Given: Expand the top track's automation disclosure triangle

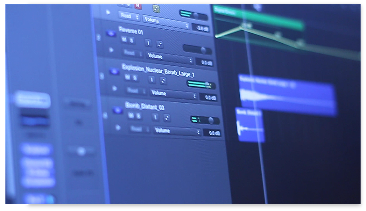Looking at the screenshot, I should (x=108, y=12).
